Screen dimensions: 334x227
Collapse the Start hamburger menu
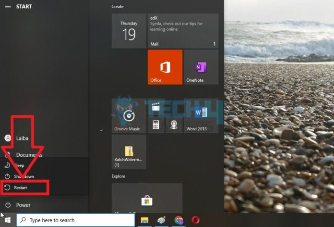[8, 6]
